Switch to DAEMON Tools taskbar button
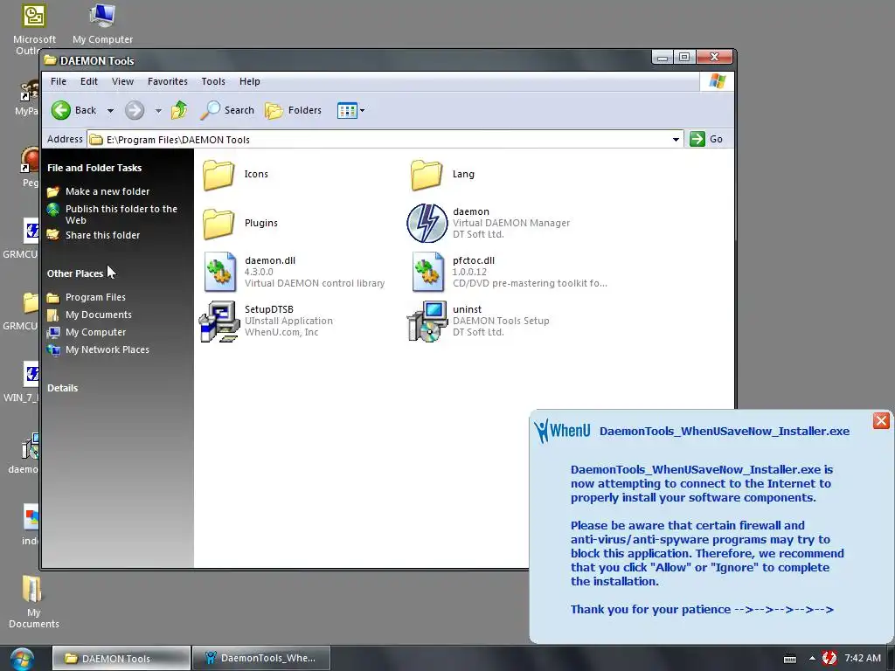The image size is (895, 671). 121,659
